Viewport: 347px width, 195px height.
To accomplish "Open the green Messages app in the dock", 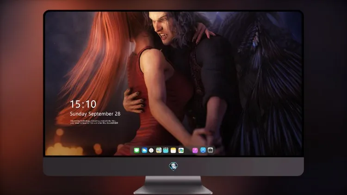I will point(136,151).
